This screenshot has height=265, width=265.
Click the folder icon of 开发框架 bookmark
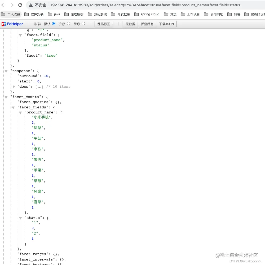113,14
